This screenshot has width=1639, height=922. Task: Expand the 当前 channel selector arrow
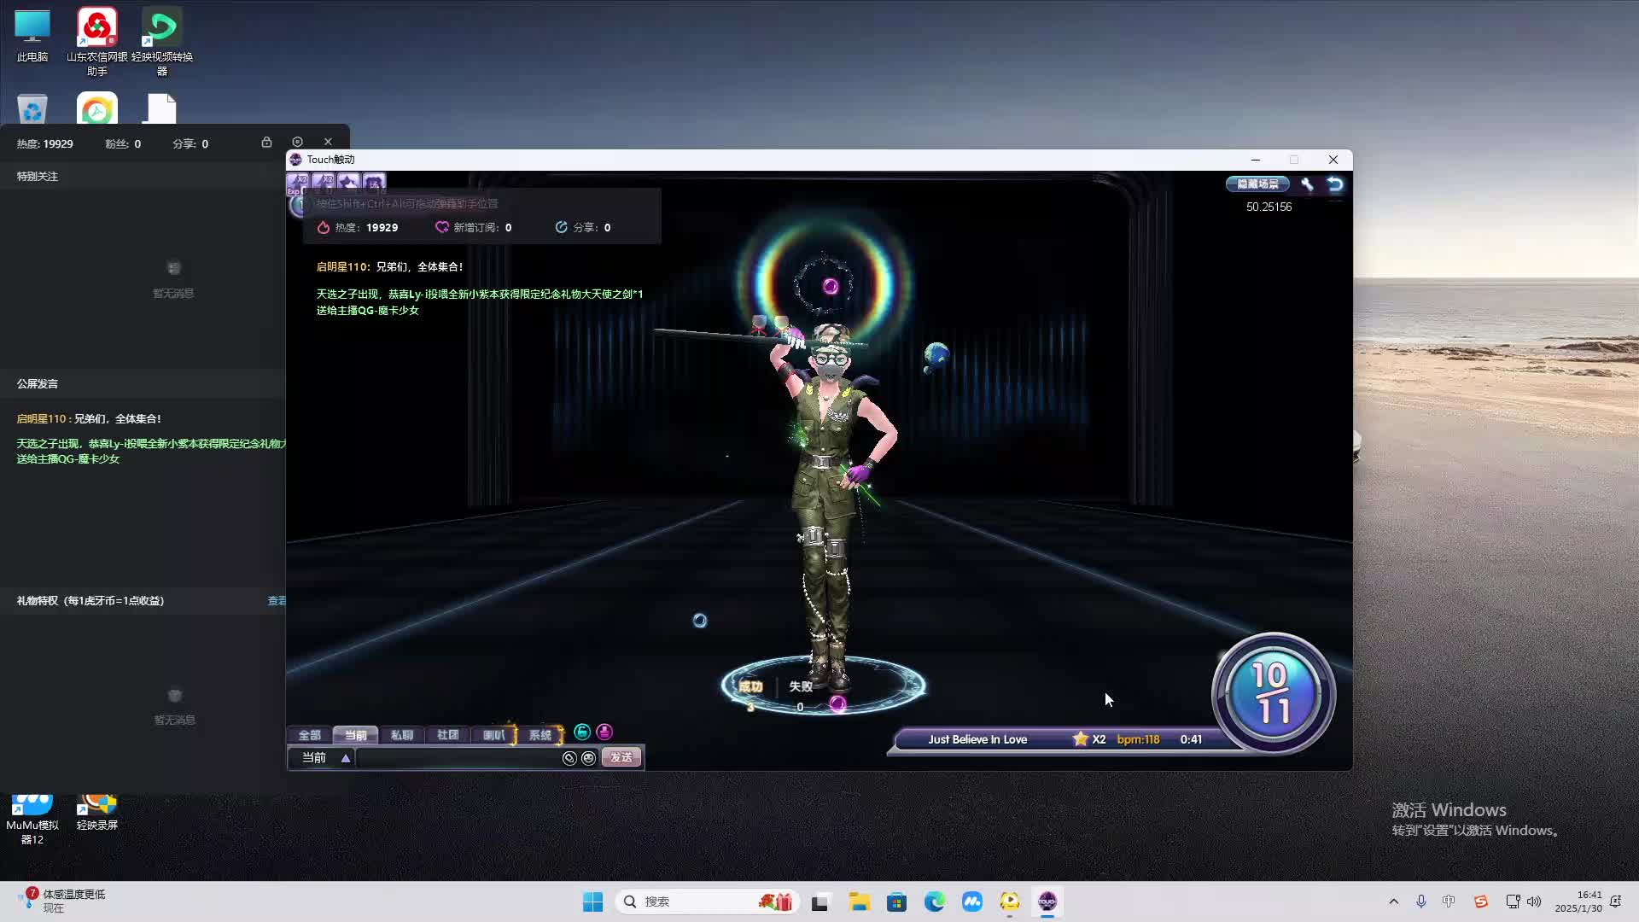coord(346,758)
